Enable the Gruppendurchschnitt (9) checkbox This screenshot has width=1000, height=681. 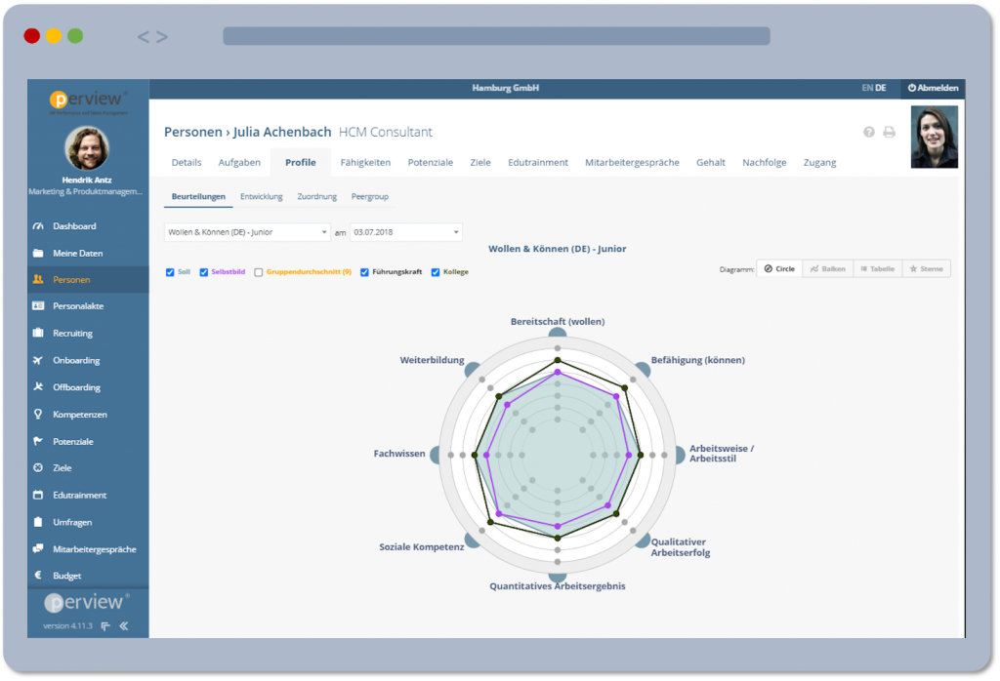coord(258,272)
